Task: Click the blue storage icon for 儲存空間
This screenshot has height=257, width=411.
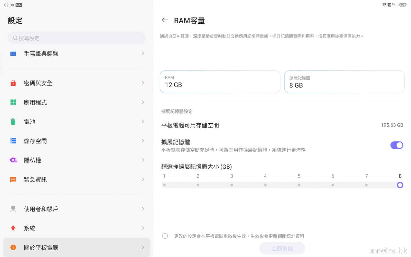Action: coord(13,141)
